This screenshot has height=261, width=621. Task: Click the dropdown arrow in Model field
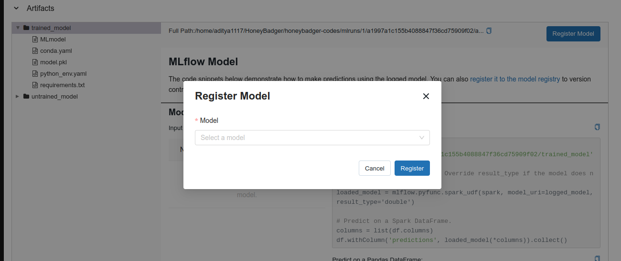pos(422,138)
